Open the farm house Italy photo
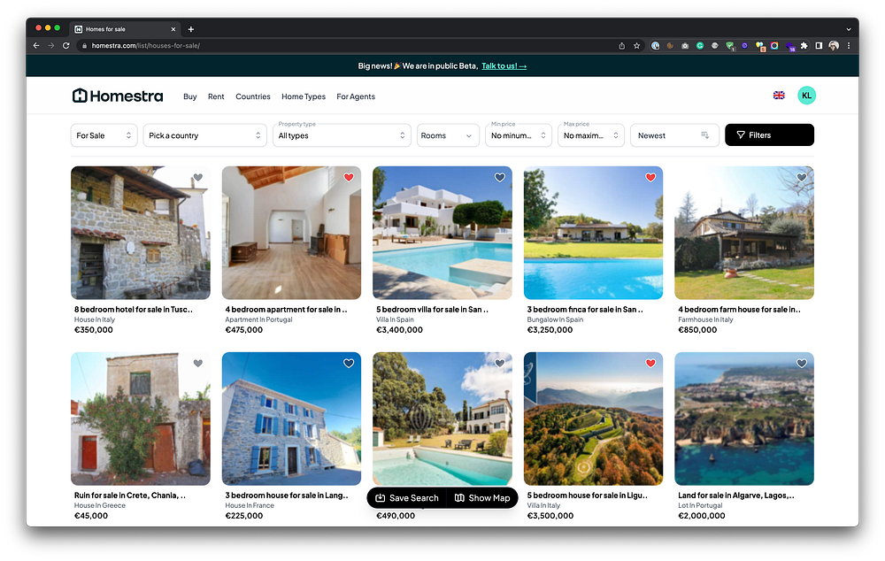 coord(744,233)
